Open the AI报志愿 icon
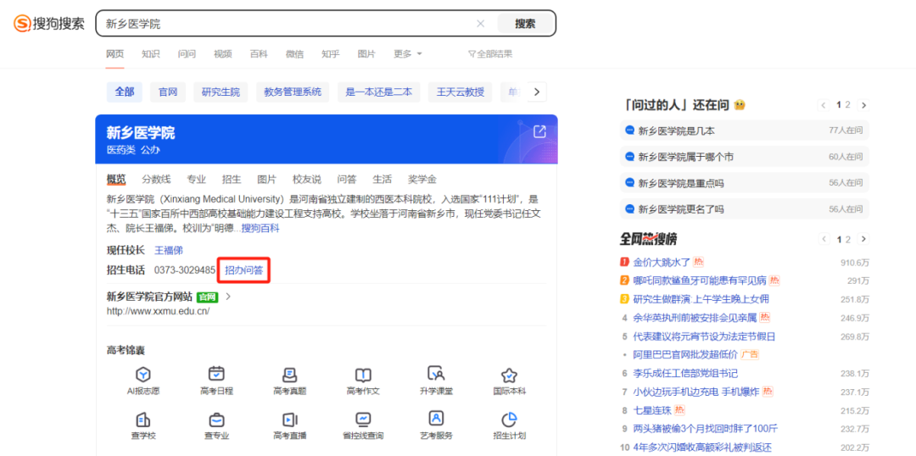The height and width of the screenshot is (456, 916). click(143, 375)
